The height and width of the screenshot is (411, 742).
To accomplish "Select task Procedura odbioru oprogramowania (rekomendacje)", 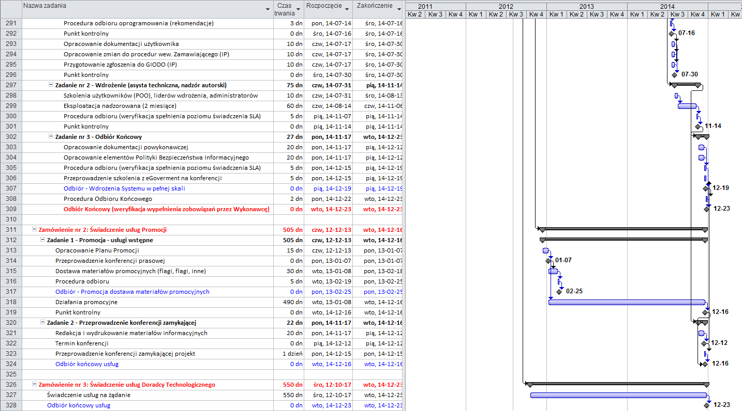I will pyautogui.click(x=139, y=23).
